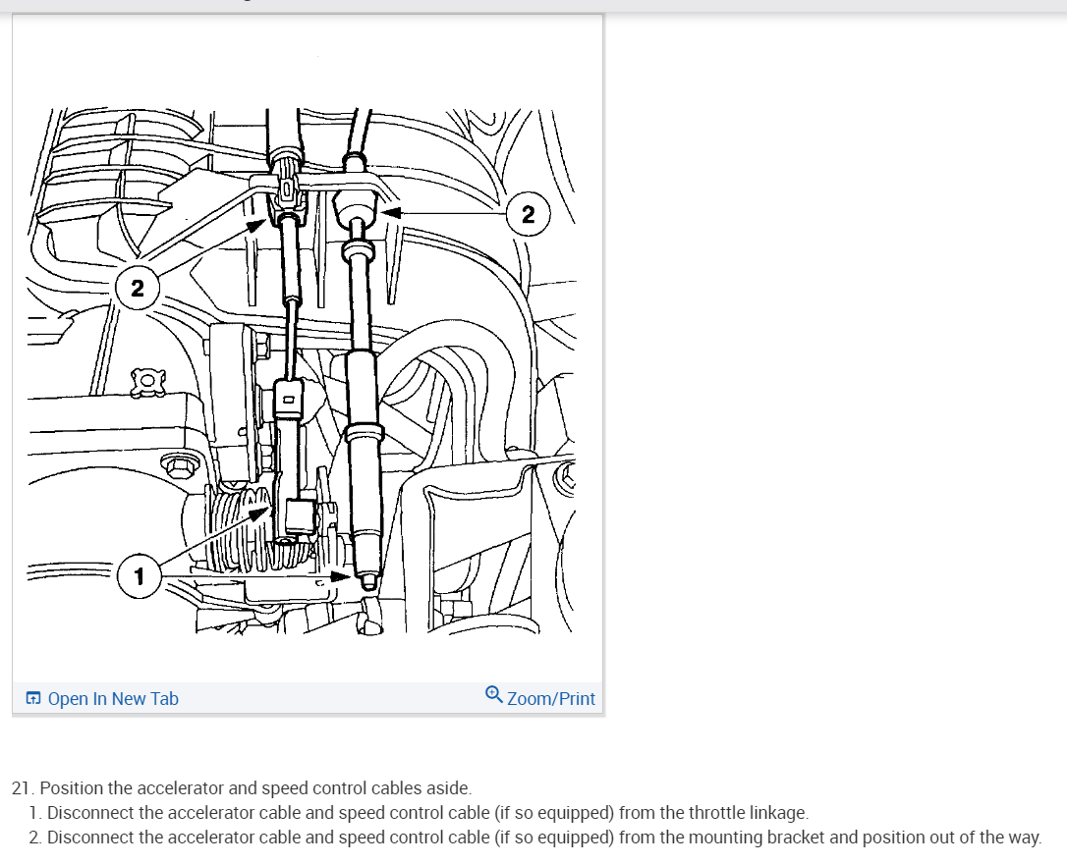Select sub-step 2 about the mounting bracket
This screenshot has height=865, width=1067.
point(535,838)
